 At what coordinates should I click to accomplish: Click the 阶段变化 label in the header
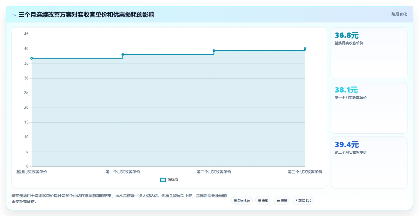point(399,14)
